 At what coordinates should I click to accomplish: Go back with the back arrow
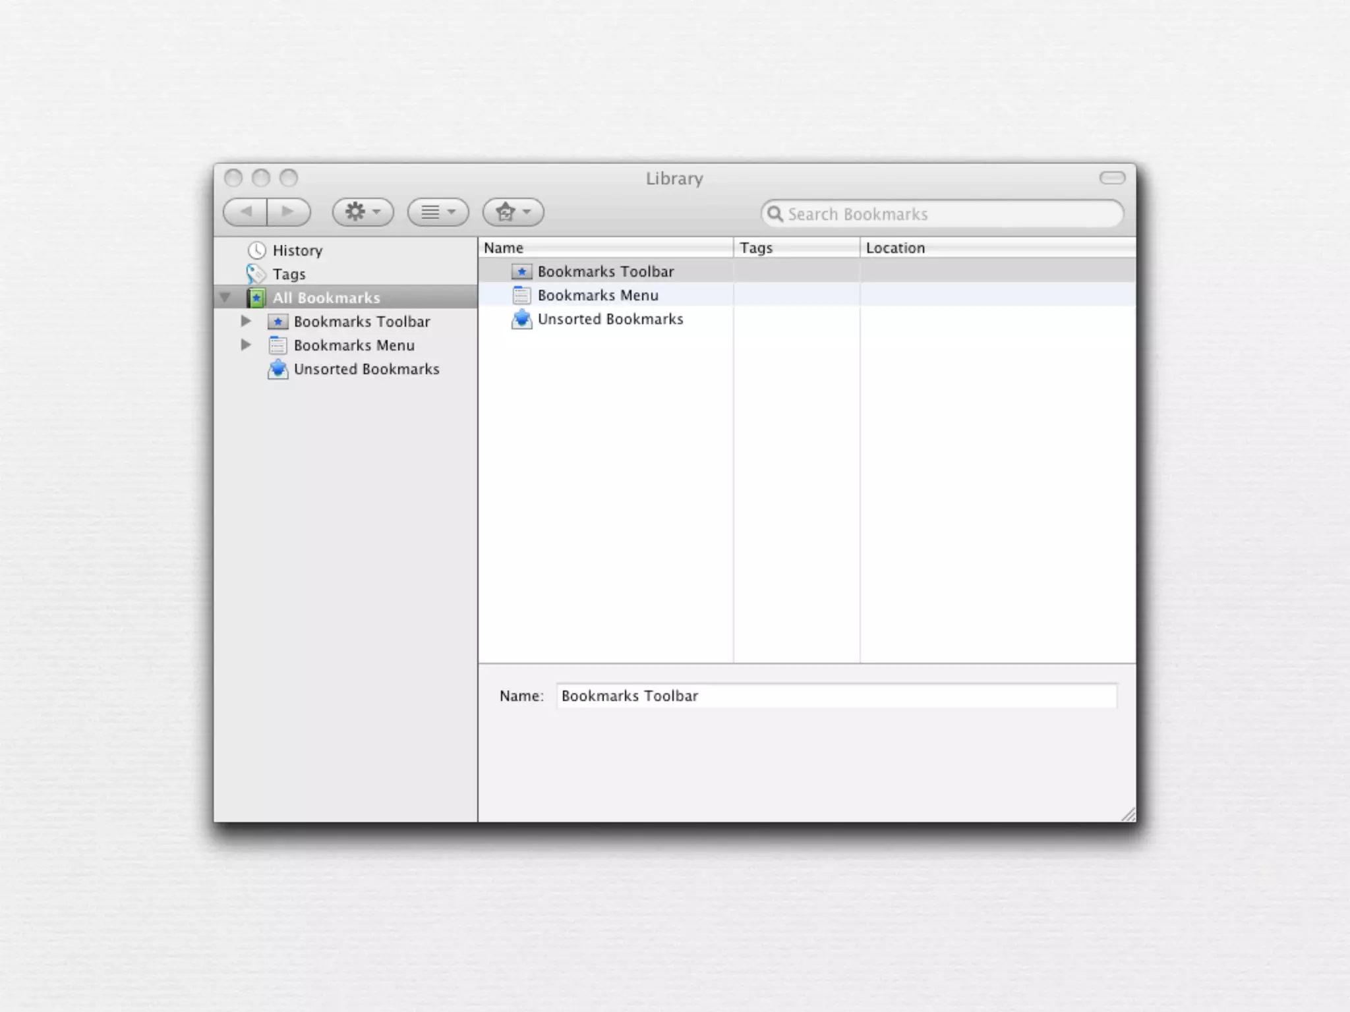pos(246,212)
